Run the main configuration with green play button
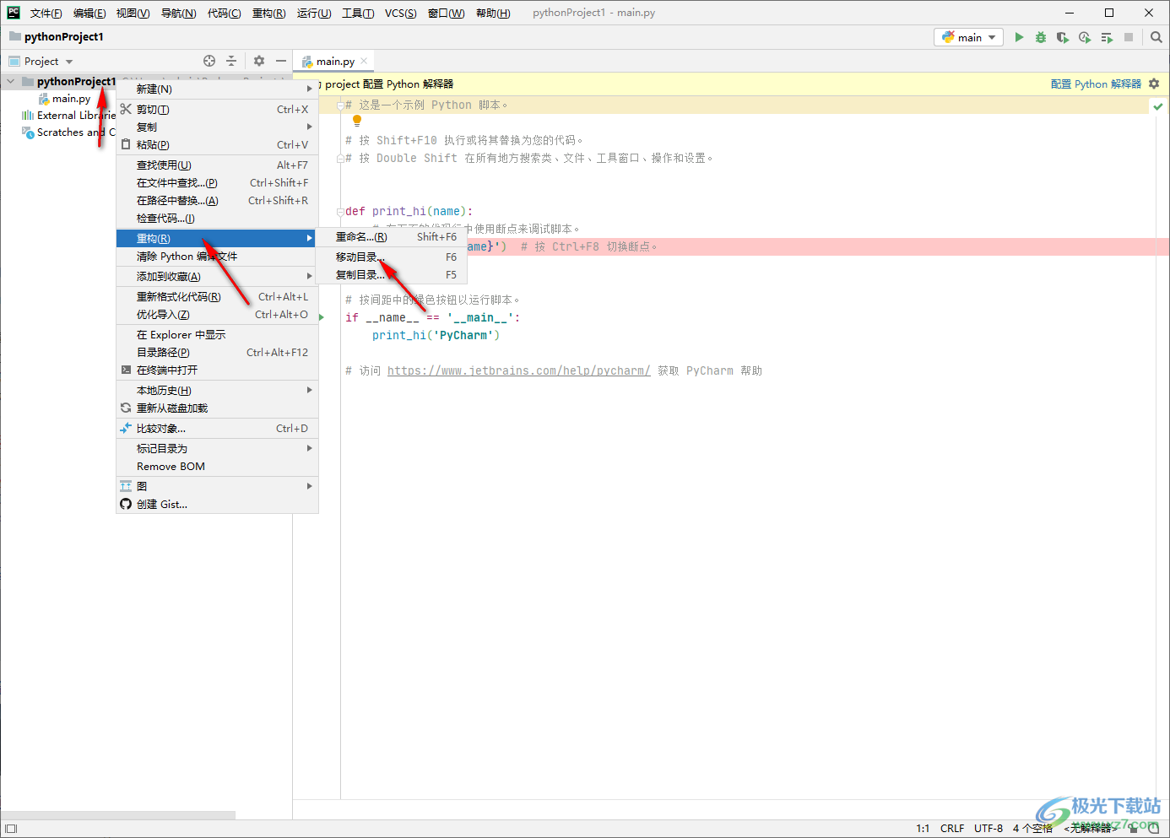The height and width of the screenshot is (838, 1170). 1019,37
